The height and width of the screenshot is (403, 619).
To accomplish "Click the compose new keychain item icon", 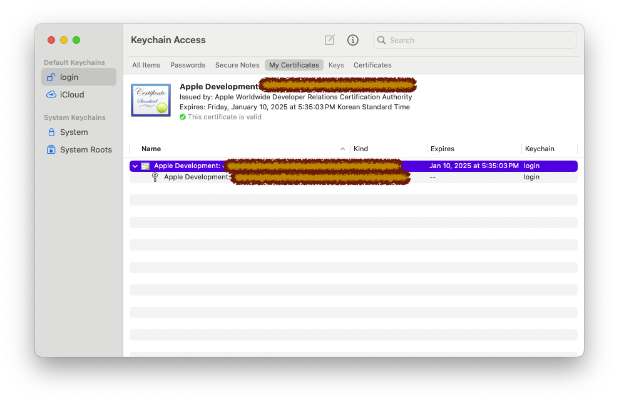I will click(x=330, y=40).
